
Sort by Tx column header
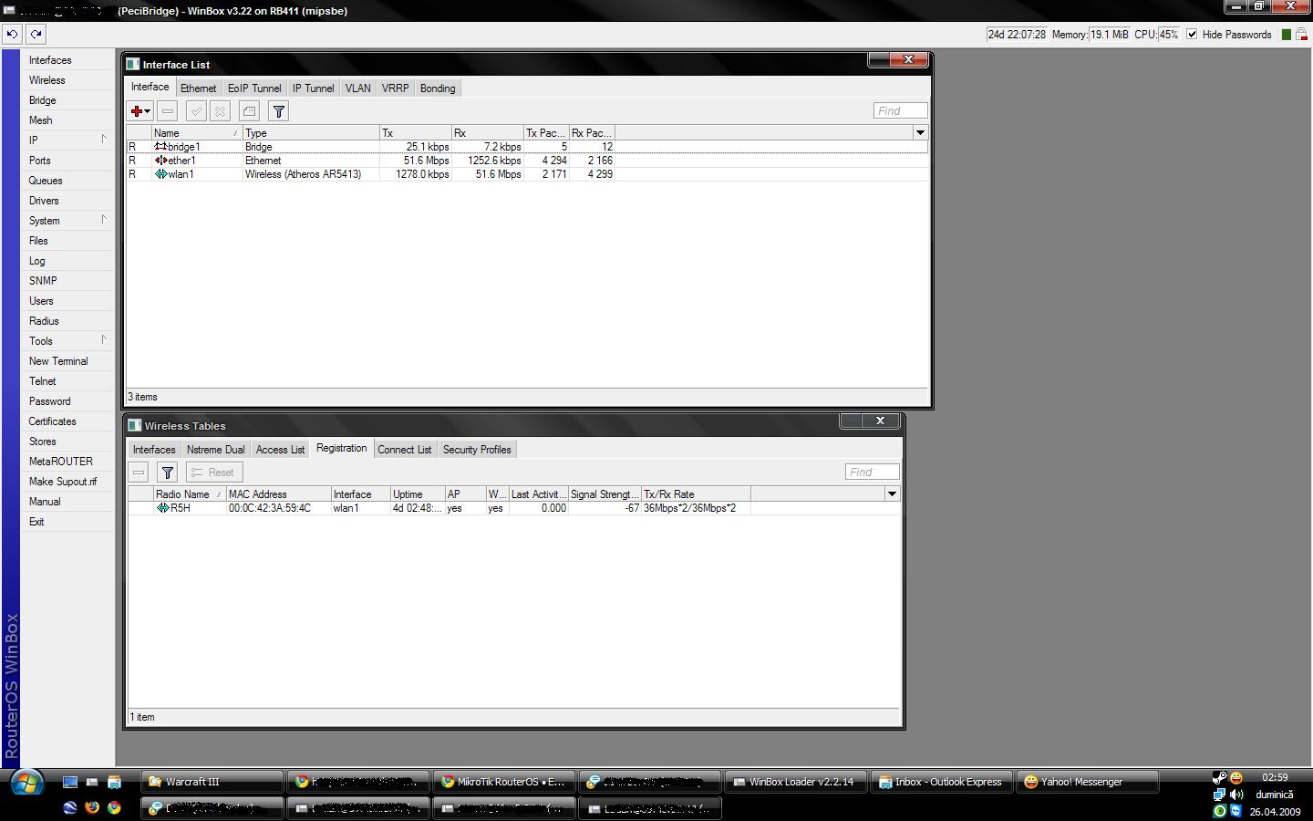point(415,133)
